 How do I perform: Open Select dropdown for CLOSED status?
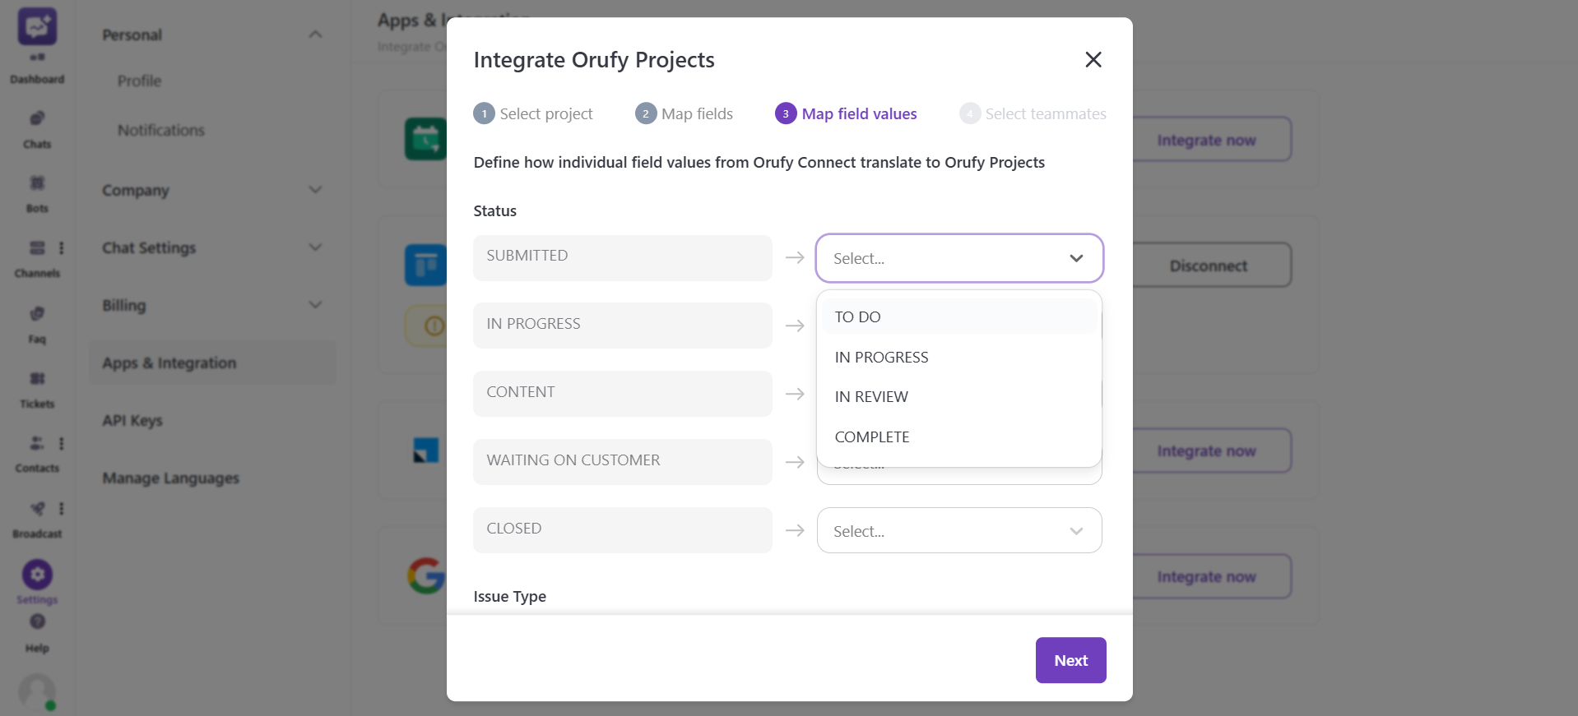(958, 531)
